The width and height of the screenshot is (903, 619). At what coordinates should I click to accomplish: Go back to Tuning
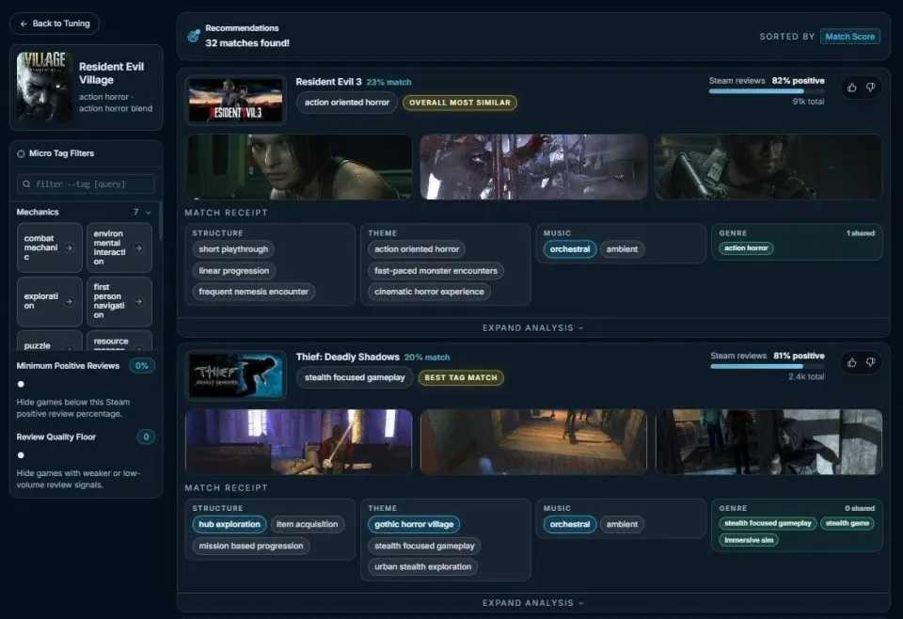point(55,24)
